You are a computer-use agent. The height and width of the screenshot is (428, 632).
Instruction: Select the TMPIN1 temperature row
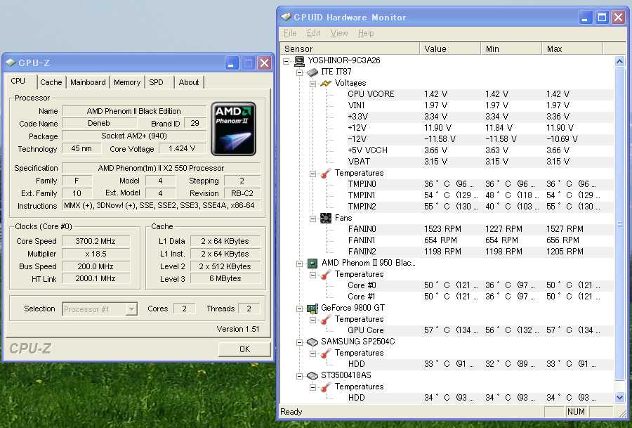tap(480, 195)
